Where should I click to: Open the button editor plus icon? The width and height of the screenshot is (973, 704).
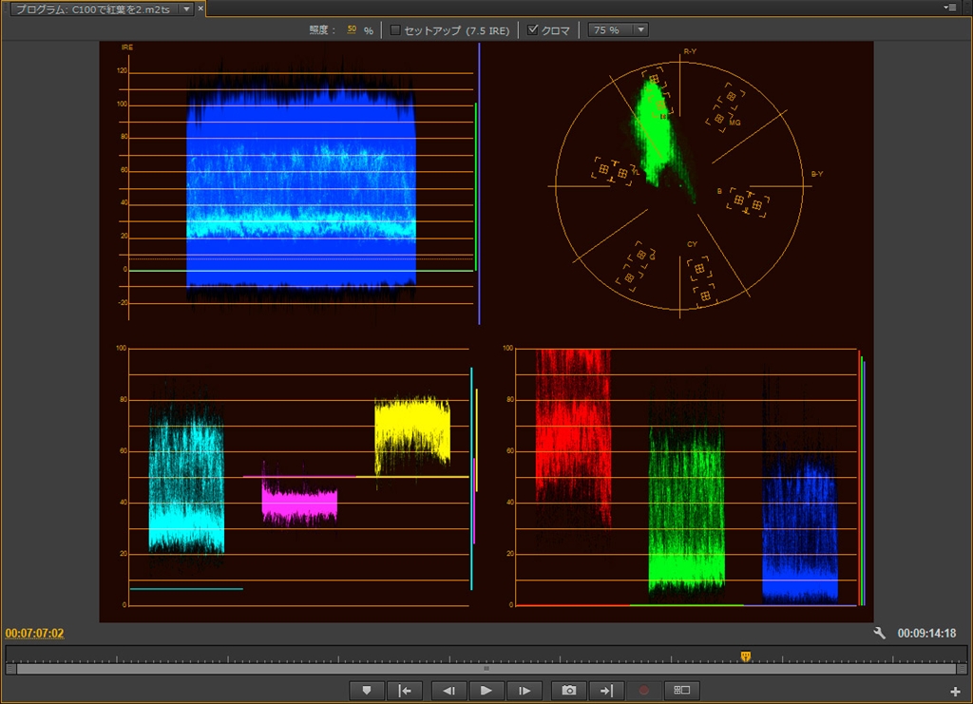[955, 691]
